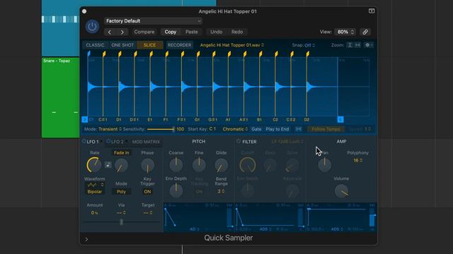Toggle the LFO 2 power icon
The width and height of the screenshot is (453, 254).
108,141
